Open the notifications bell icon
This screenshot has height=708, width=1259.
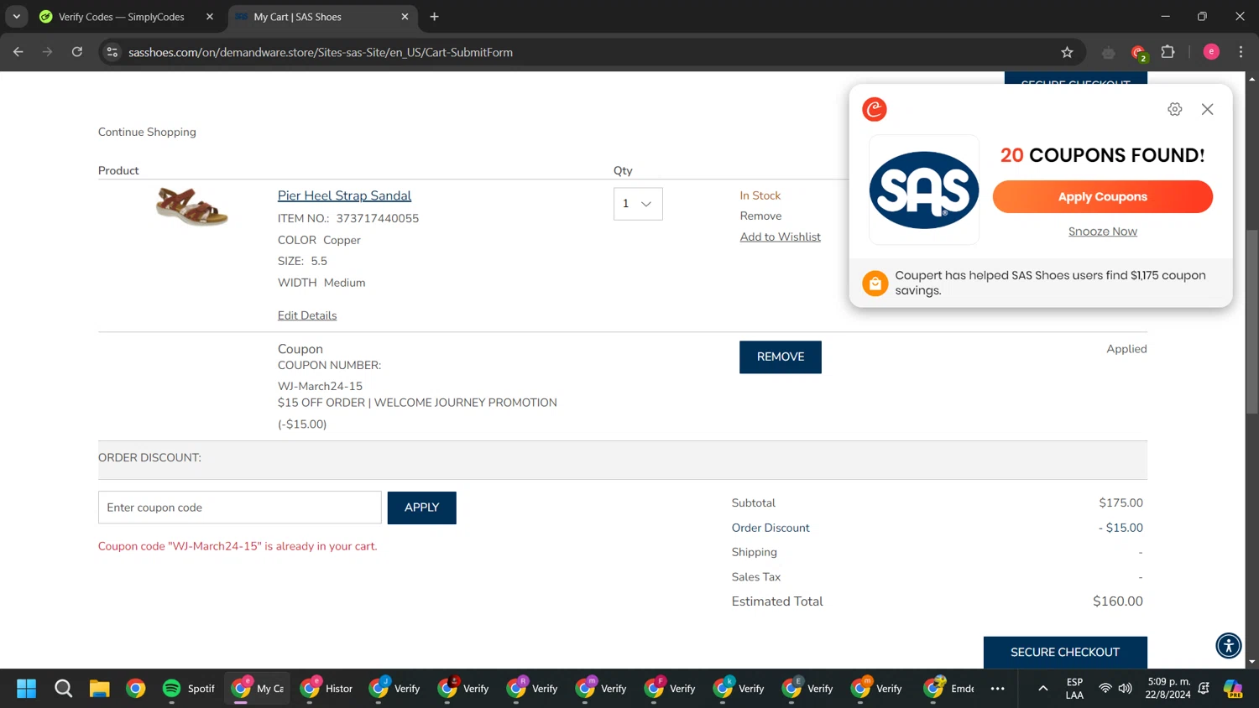1204,689
